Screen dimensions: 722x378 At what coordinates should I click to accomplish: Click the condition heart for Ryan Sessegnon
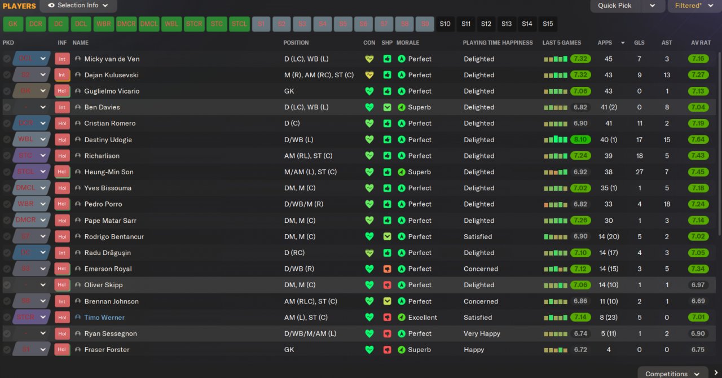(x=369, y=333)
